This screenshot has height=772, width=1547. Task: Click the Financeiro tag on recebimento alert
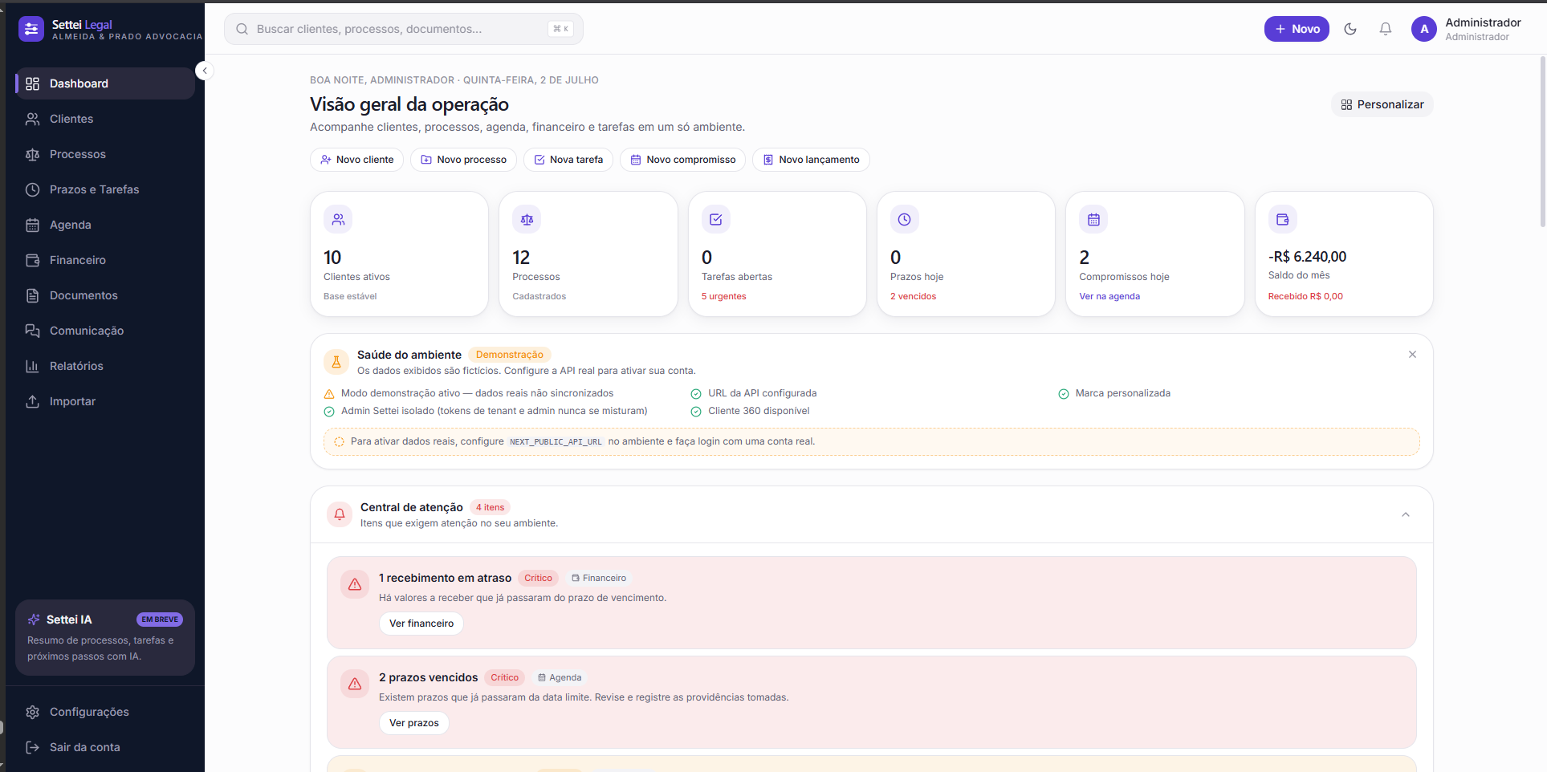599,578
